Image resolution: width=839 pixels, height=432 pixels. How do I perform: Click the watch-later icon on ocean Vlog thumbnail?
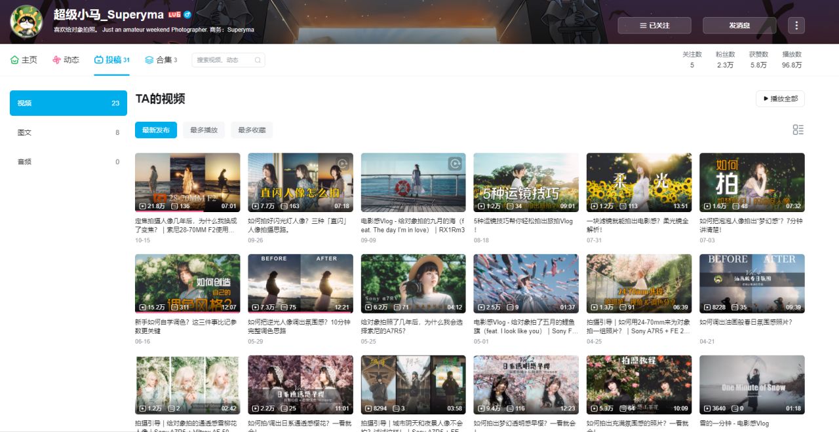click(x=455, y=164)
